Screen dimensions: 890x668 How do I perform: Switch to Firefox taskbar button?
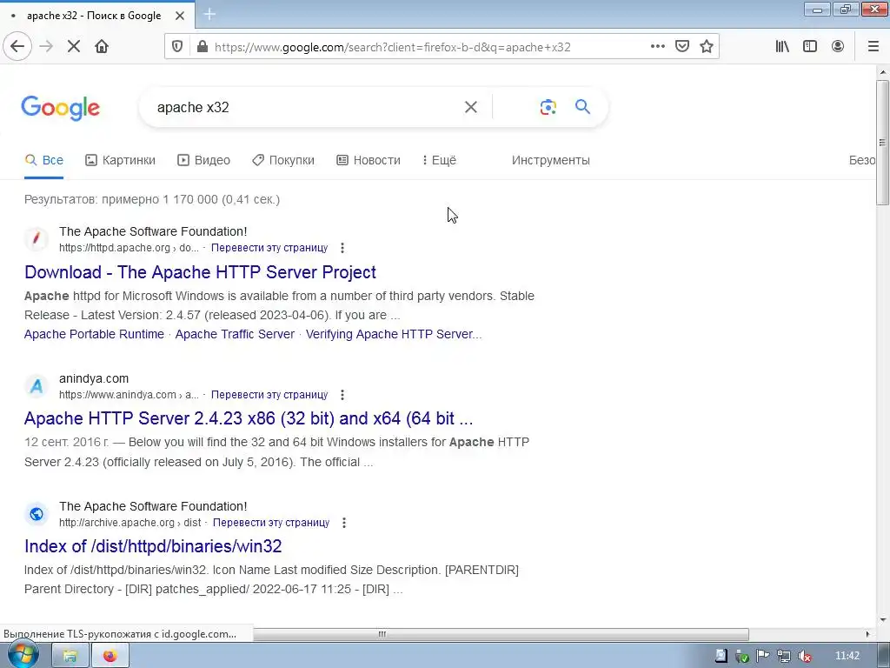coord(110,656)
